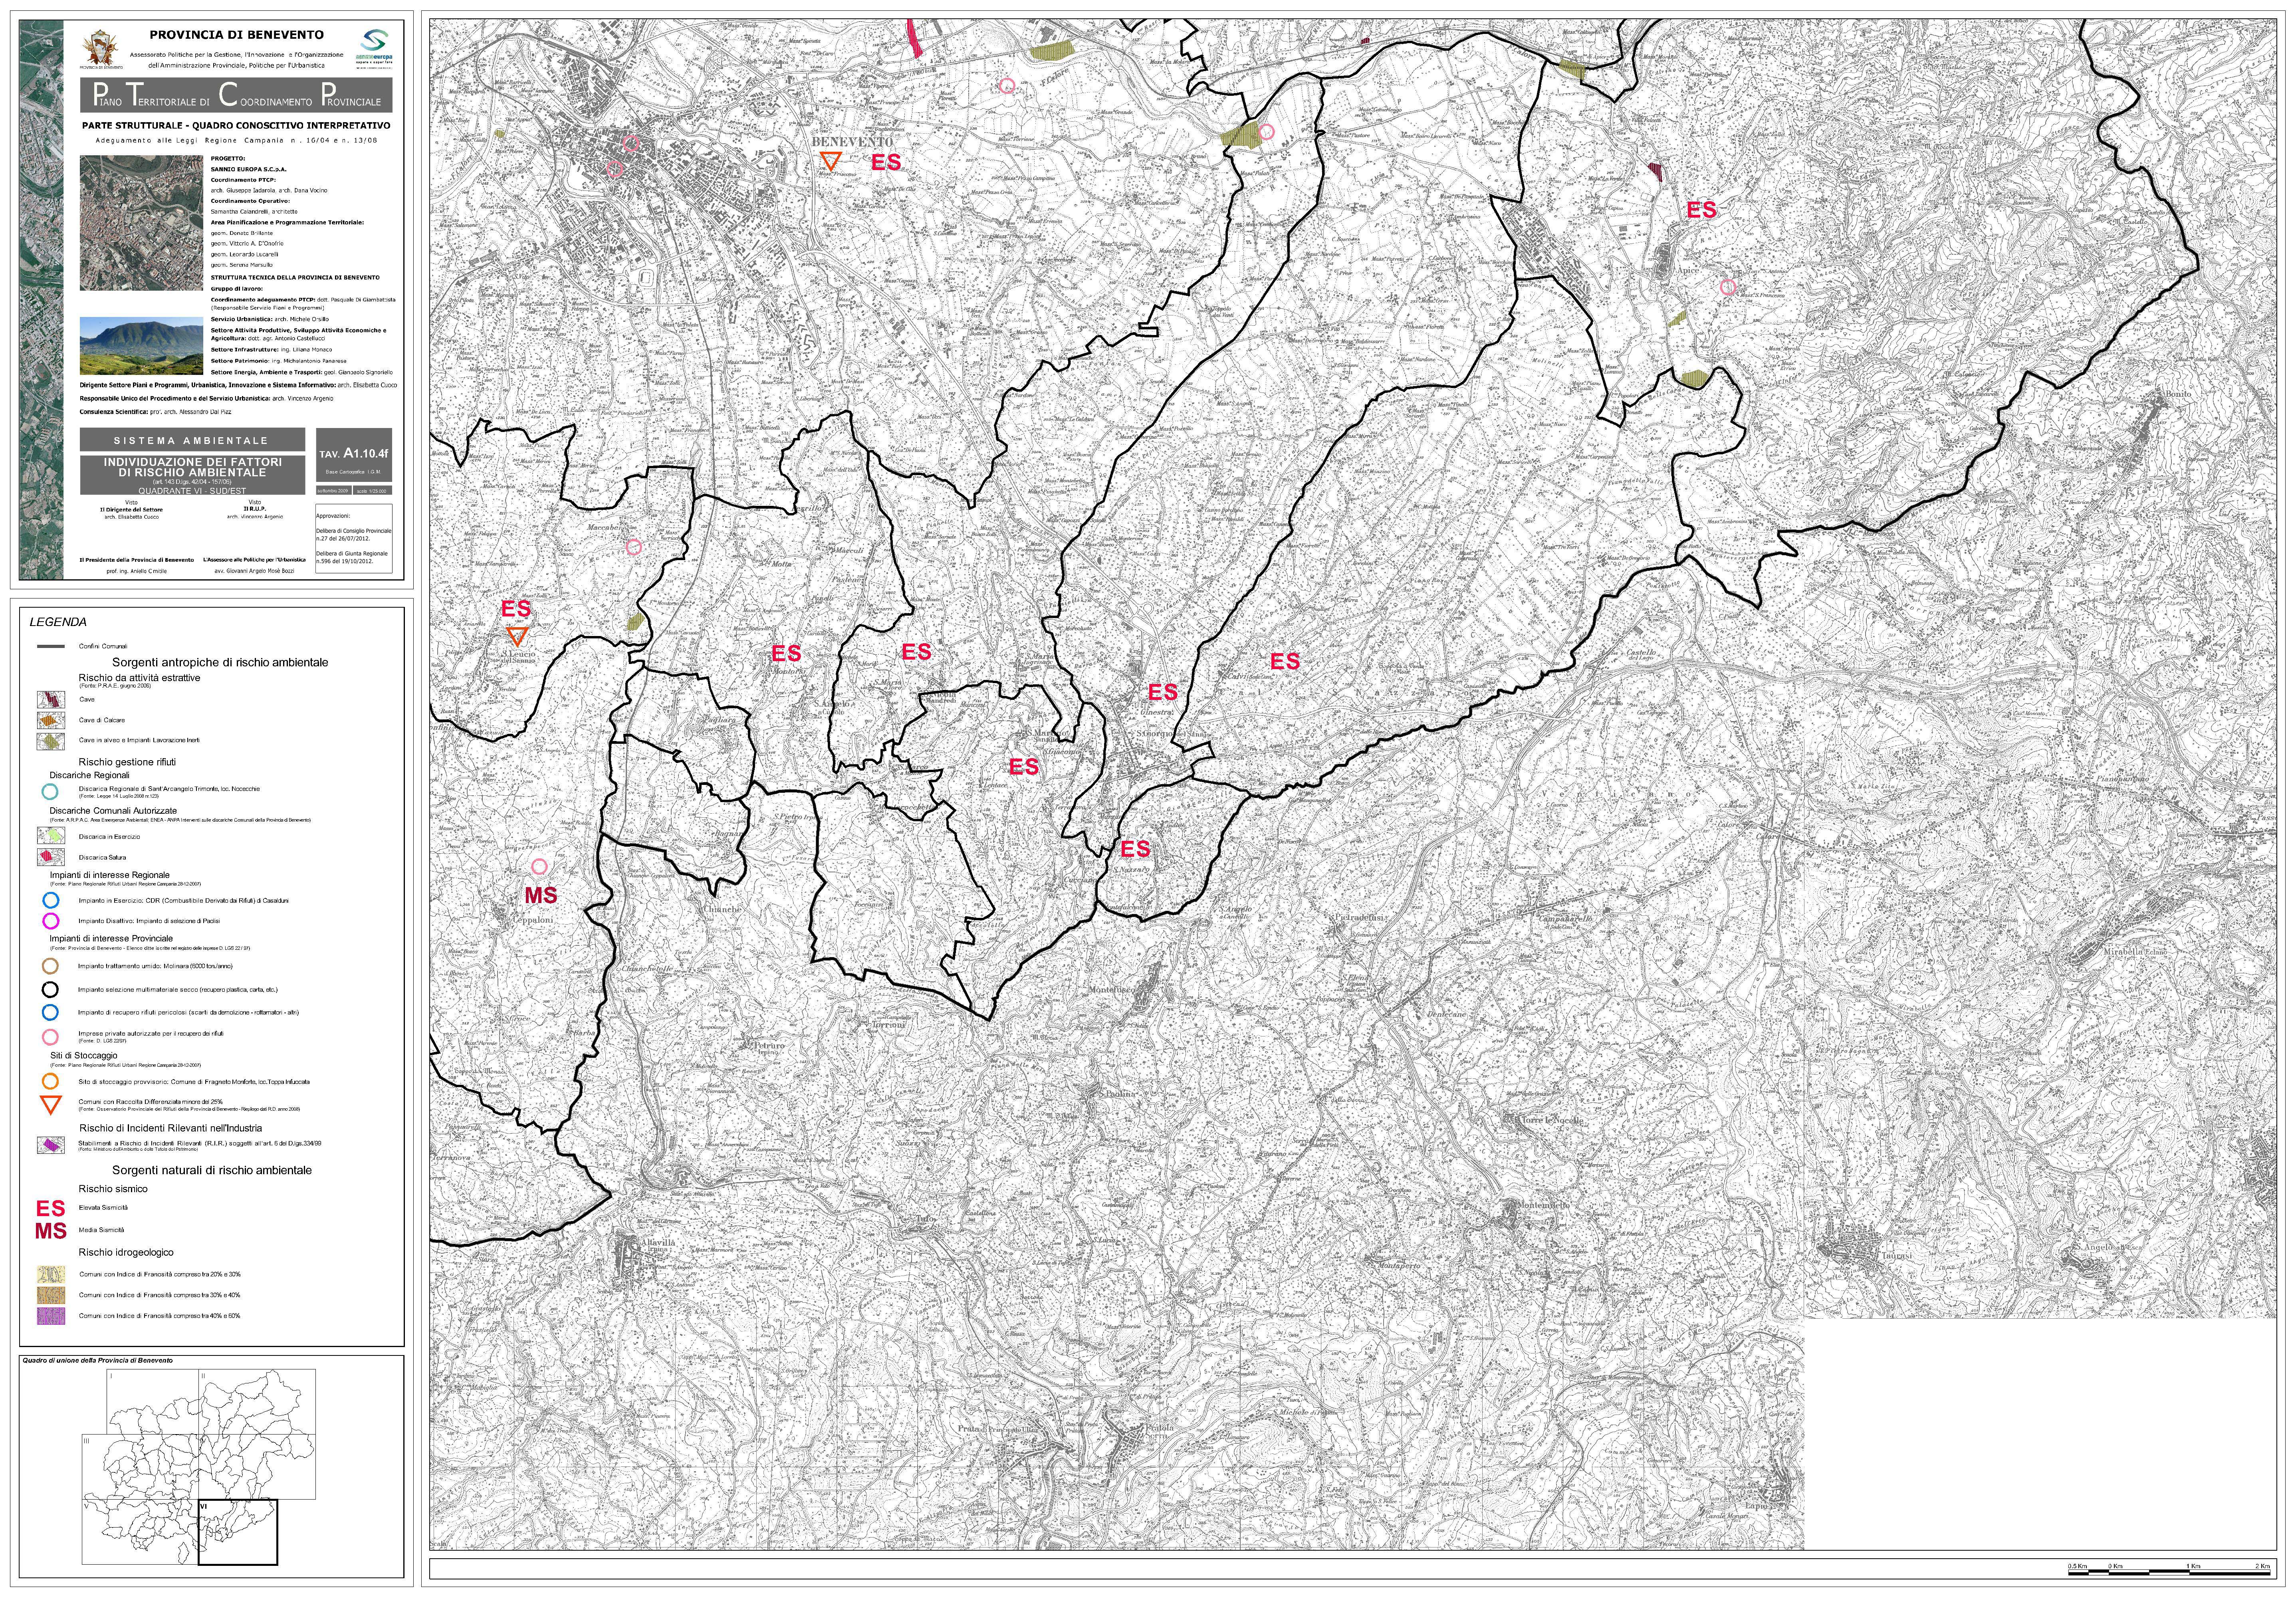The height and width of the screenshot is (1597, 2296).
Task: Select the brown circle for Molinara treatment plant
Action: point(50,967)
